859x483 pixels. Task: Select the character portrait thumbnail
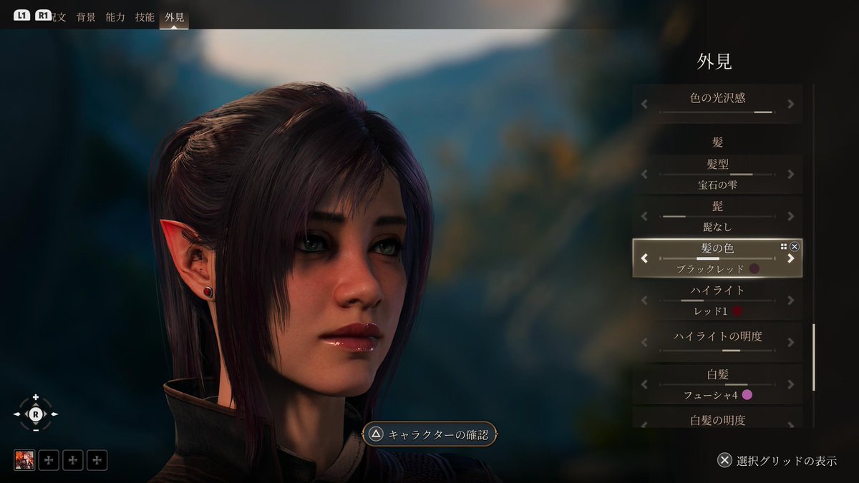[24, 460]
